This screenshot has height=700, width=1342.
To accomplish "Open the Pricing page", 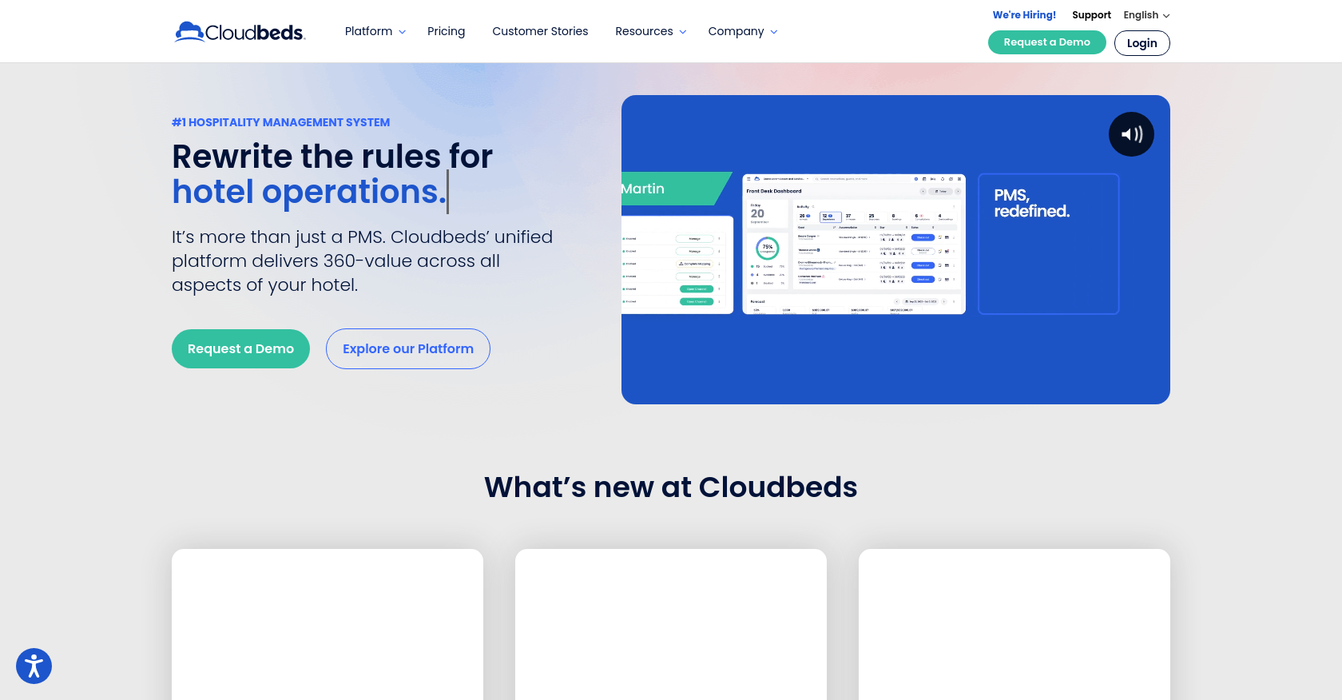I will point(446,31).
